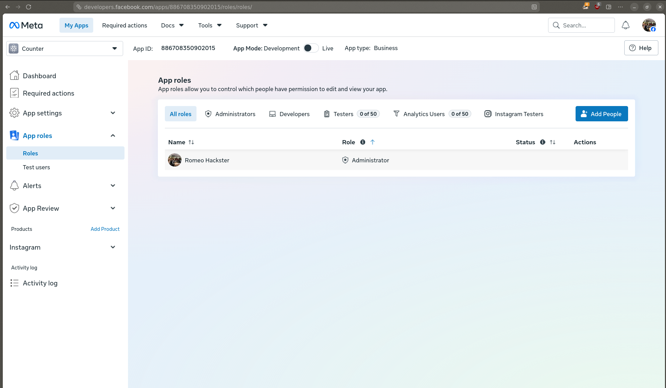Collapse the App roles section
The image size is (666, 388).
pos(113,136)
